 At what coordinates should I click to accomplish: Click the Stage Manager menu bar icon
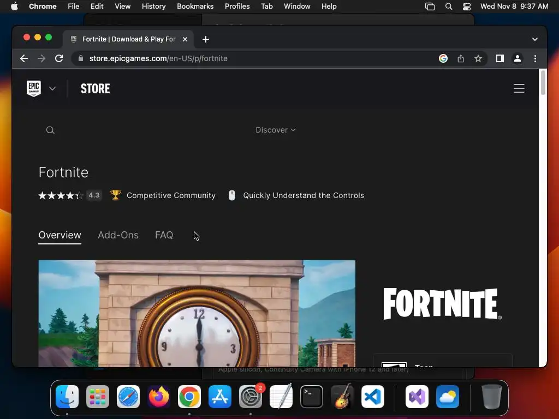430,7
